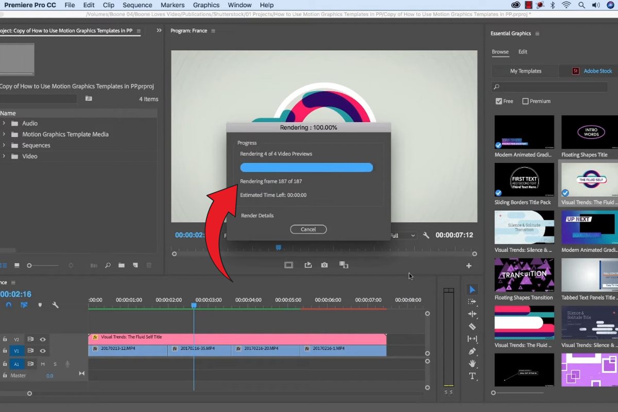
Task: Toggle the Free templates checkbox
Action: click(x=499, y=101)
